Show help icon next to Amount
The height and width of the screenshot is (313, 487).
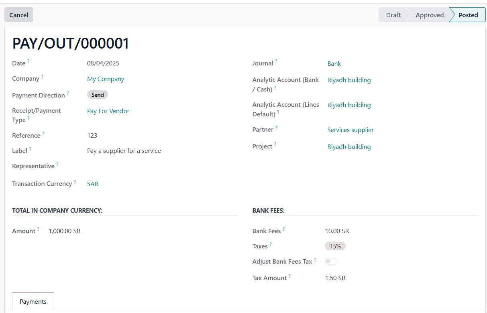[39, 229]
